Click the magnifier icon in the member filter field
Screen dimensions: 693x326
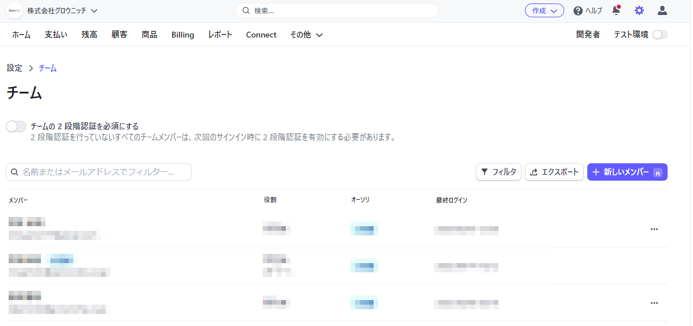(14, 172)
